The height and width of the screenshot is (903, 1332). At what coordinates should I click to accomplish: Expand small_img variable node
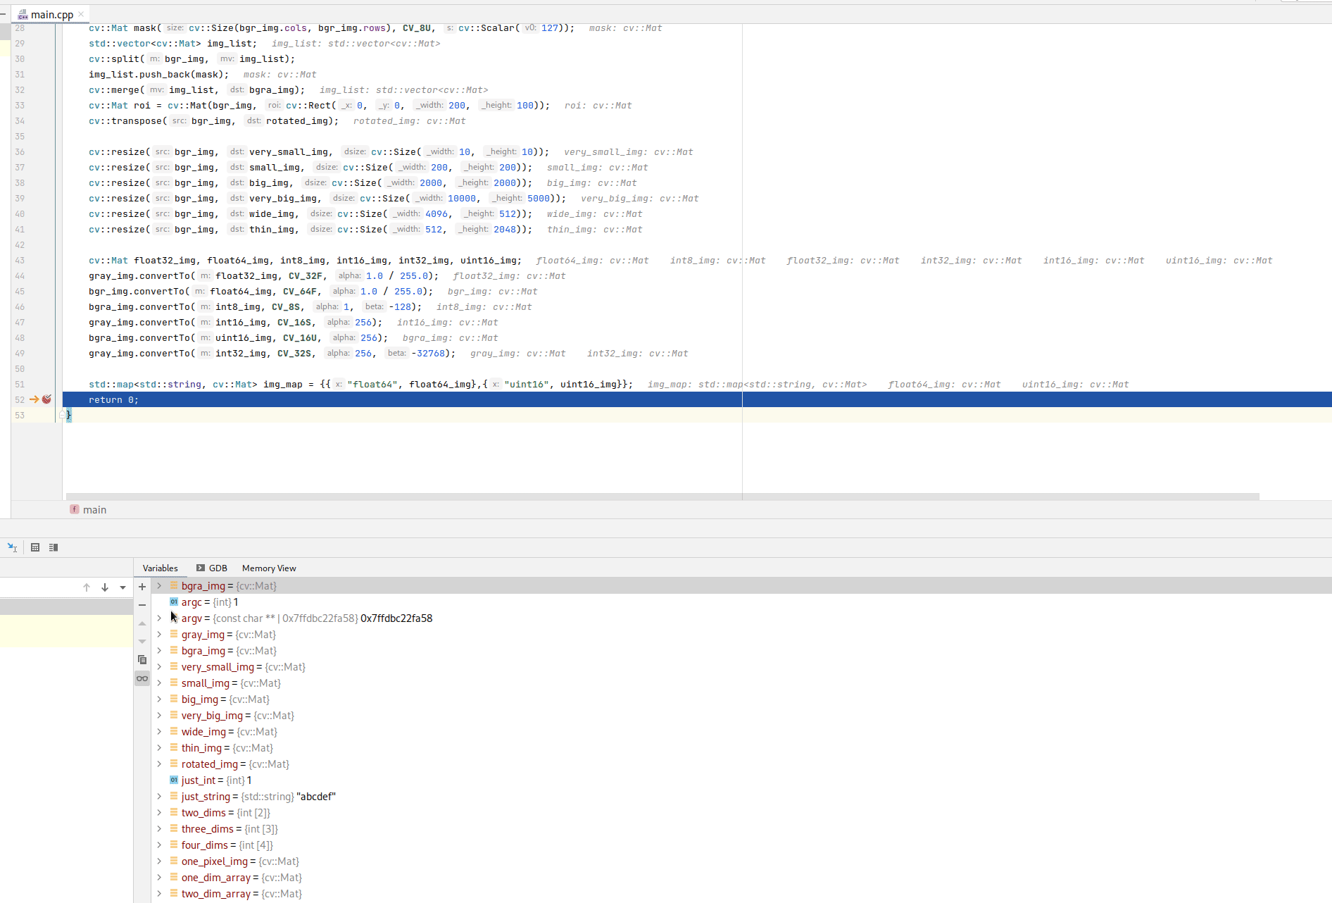(159, 683)
